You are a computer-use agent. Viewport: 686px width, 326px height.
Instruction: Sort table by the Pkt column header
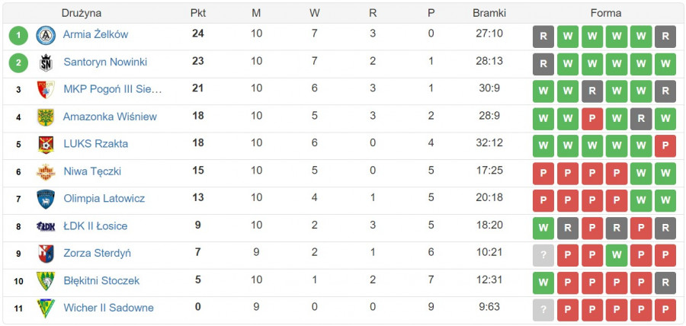click(198, 13)
